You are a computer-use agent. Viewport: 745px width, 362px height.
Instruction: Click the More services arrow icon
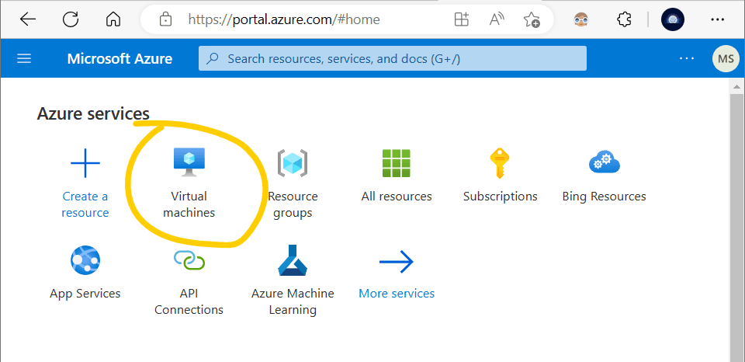point(397,262)
